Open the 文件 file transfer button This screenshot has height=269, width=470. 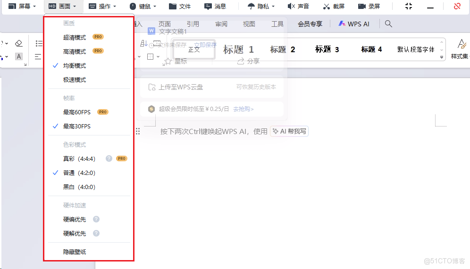coord(179,6)
